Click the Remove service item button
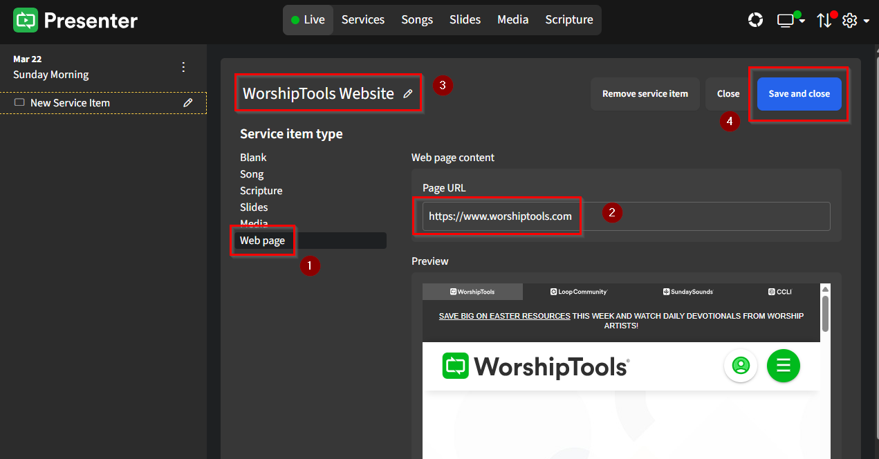Viewport: 879px width, 459px height. tap(645, 93)
